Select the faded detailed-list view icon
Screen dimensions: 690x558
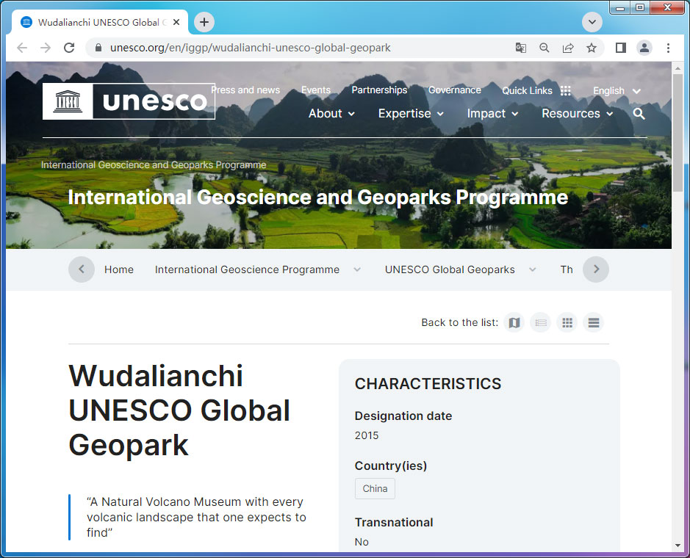[x=540, y=323]
